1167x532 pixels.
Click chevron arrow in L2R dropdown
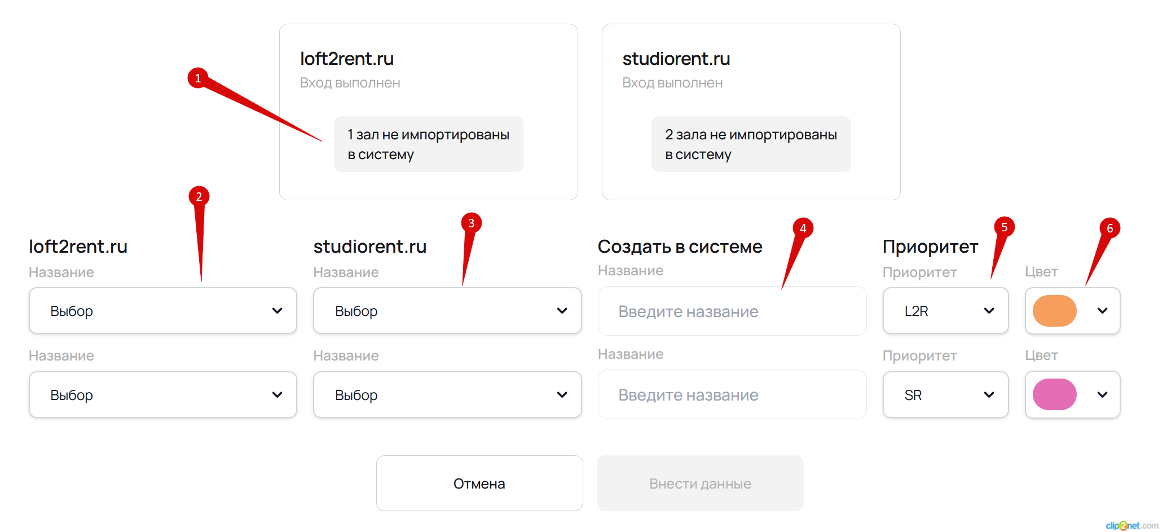[x=989, y=311]
